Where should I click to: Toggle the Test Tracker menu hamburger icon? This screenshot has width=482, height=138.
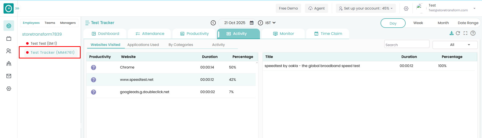click(87, 23)
